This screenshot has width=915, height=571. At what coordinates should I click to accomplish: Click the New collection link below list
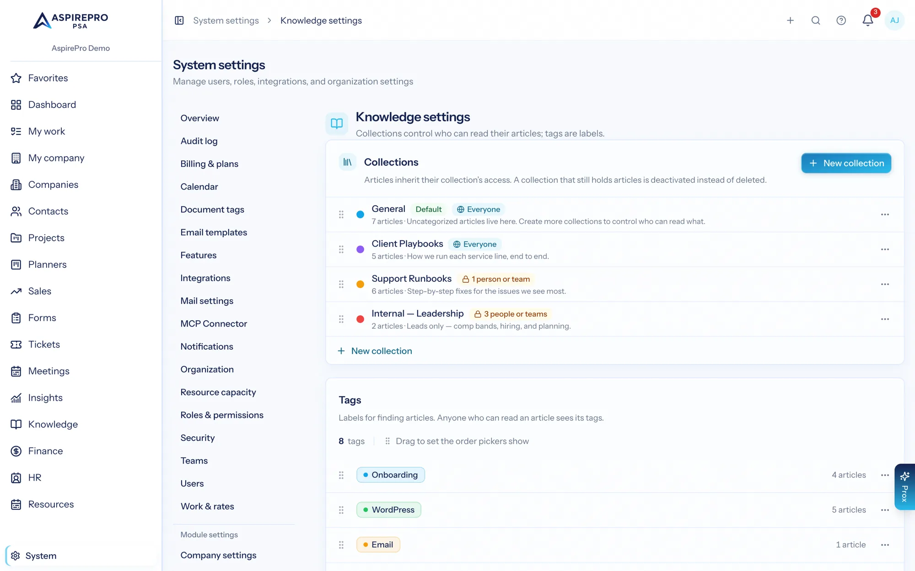coord(375,351)
